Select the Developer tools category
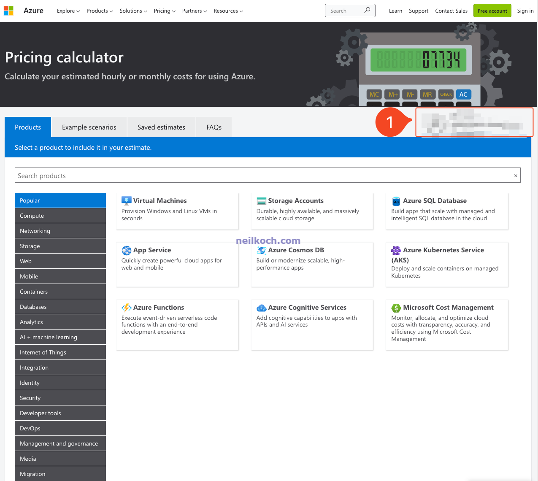 (60, 413)
